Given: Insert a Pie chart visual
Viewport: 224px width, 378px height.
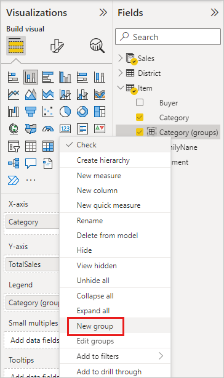Looking at the screenshot, I should coord(65,112).
